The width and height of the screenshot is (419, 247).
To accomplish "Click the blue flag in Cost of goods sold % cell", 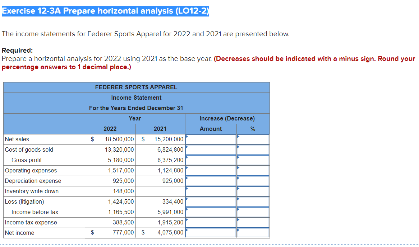I will click(x=238, y=147).
